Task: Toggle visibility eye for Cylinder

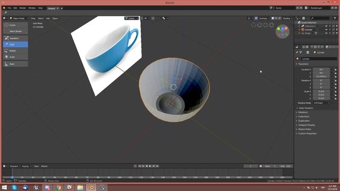Action: point(326,30)
